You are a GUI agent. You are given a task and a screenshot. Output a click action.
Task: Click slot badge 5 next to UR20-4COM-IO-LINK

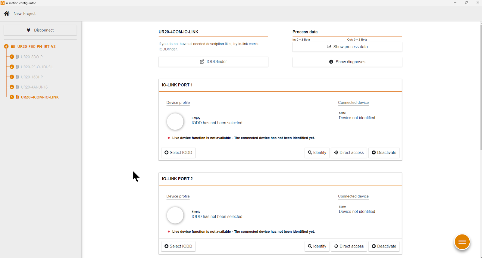tap(12, 97)
